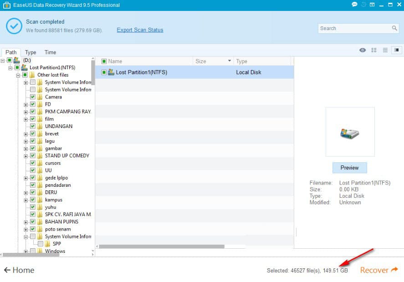
Task: Click the gambar folder icon
Action: click(40, 149)
